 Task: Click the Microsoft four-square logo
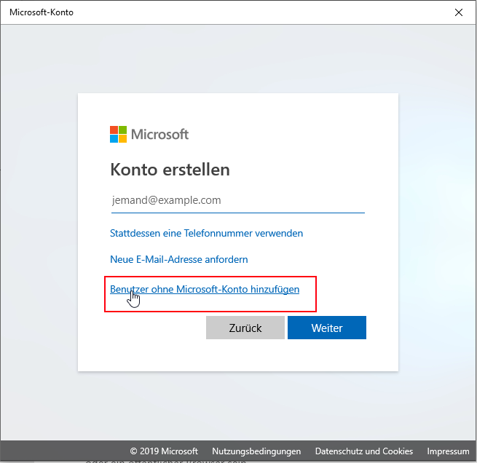(118, 134)
